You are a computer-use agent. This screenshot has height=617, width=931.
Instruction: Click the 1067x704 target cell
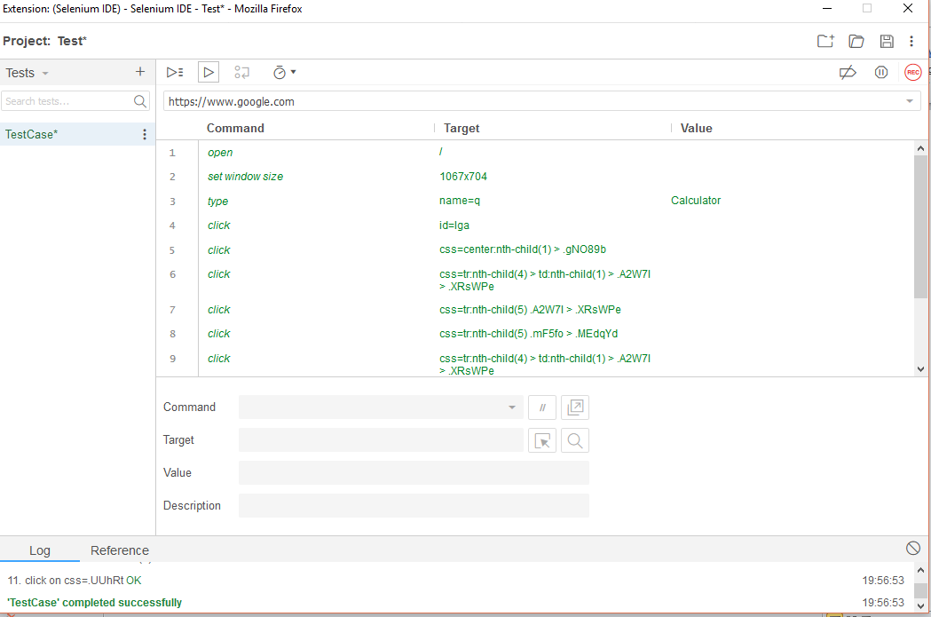463,177
